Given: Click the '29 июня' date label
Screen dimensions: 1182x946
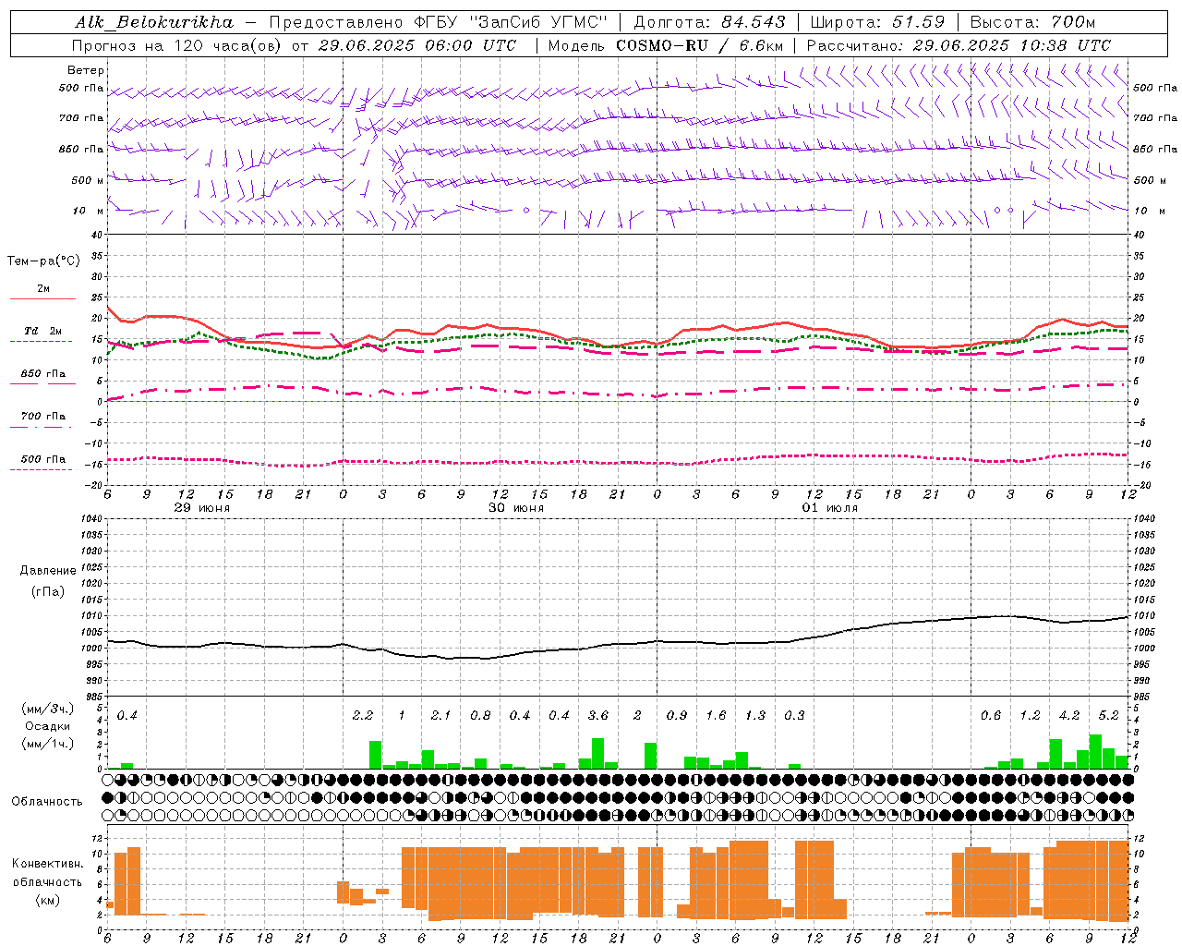Looking at the screenshot, I should click(202, 508).
